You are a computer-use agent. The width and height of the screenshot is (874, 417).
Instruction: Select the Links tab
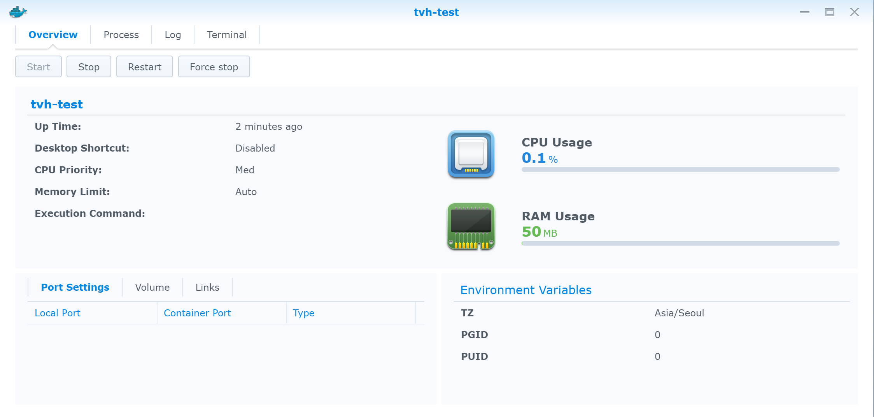coord(207,287)
